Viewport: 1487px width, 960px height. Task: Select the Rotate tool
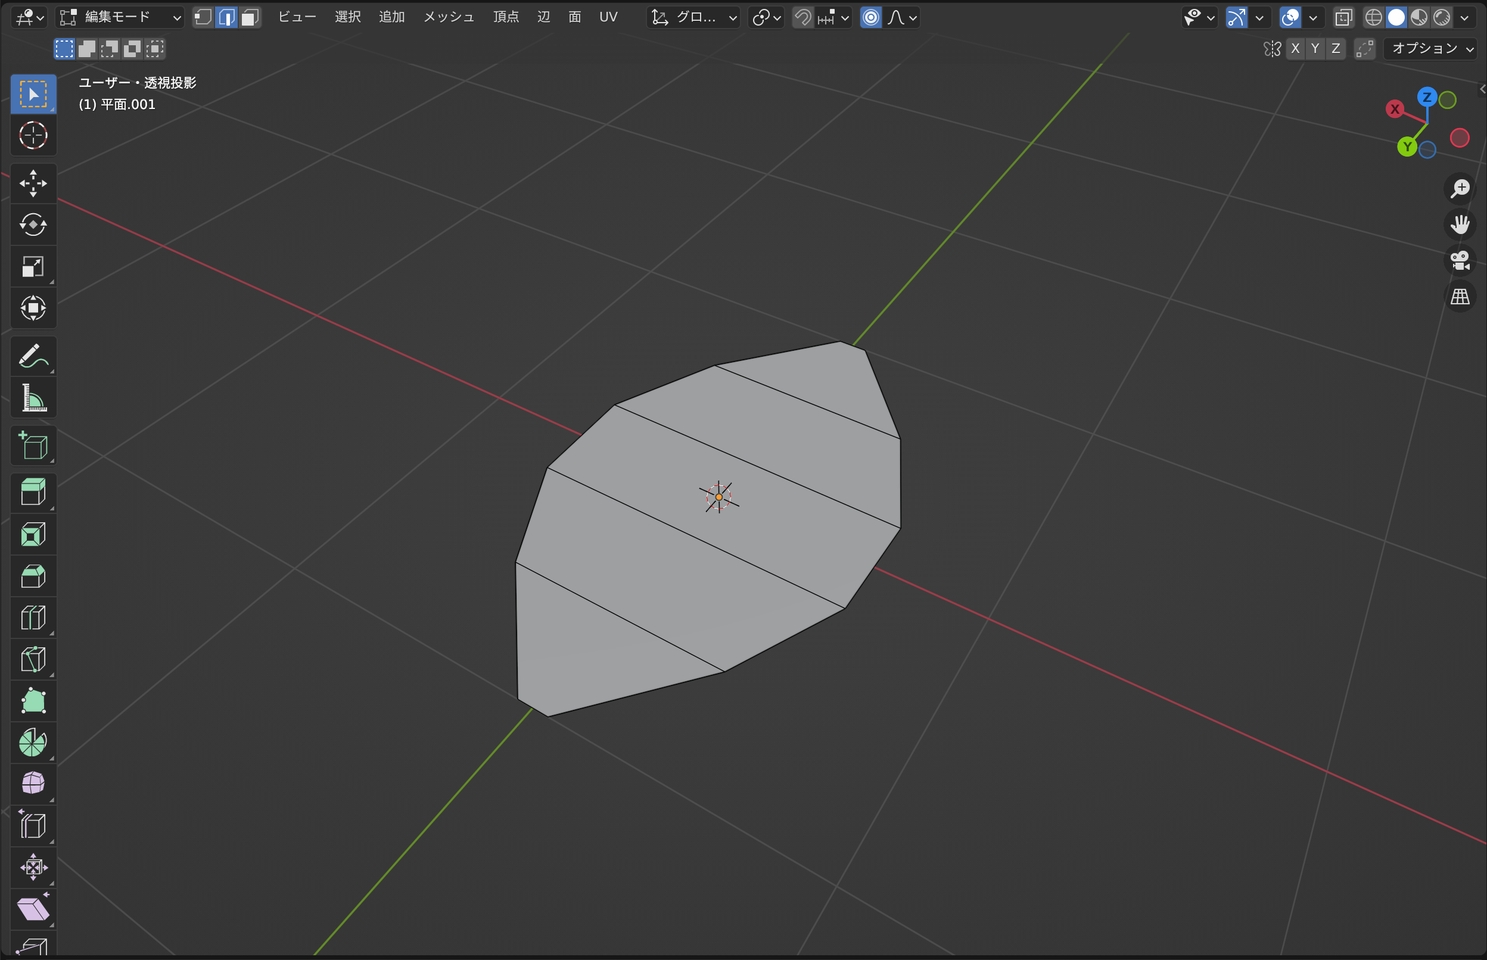[33, 225]
